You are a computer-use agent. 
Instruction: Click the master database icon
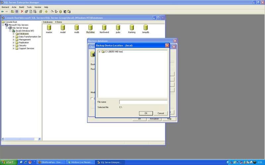tap(49, 27)
